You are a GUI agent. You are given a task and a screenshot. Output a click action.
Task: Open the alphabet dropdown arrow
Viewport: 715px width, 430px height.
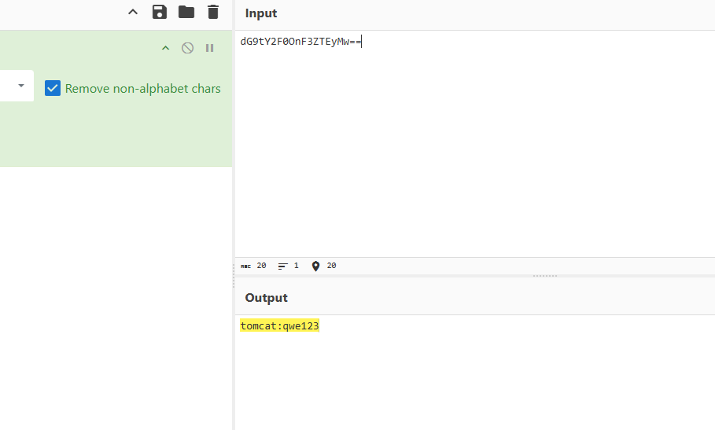tap(21, 86)
